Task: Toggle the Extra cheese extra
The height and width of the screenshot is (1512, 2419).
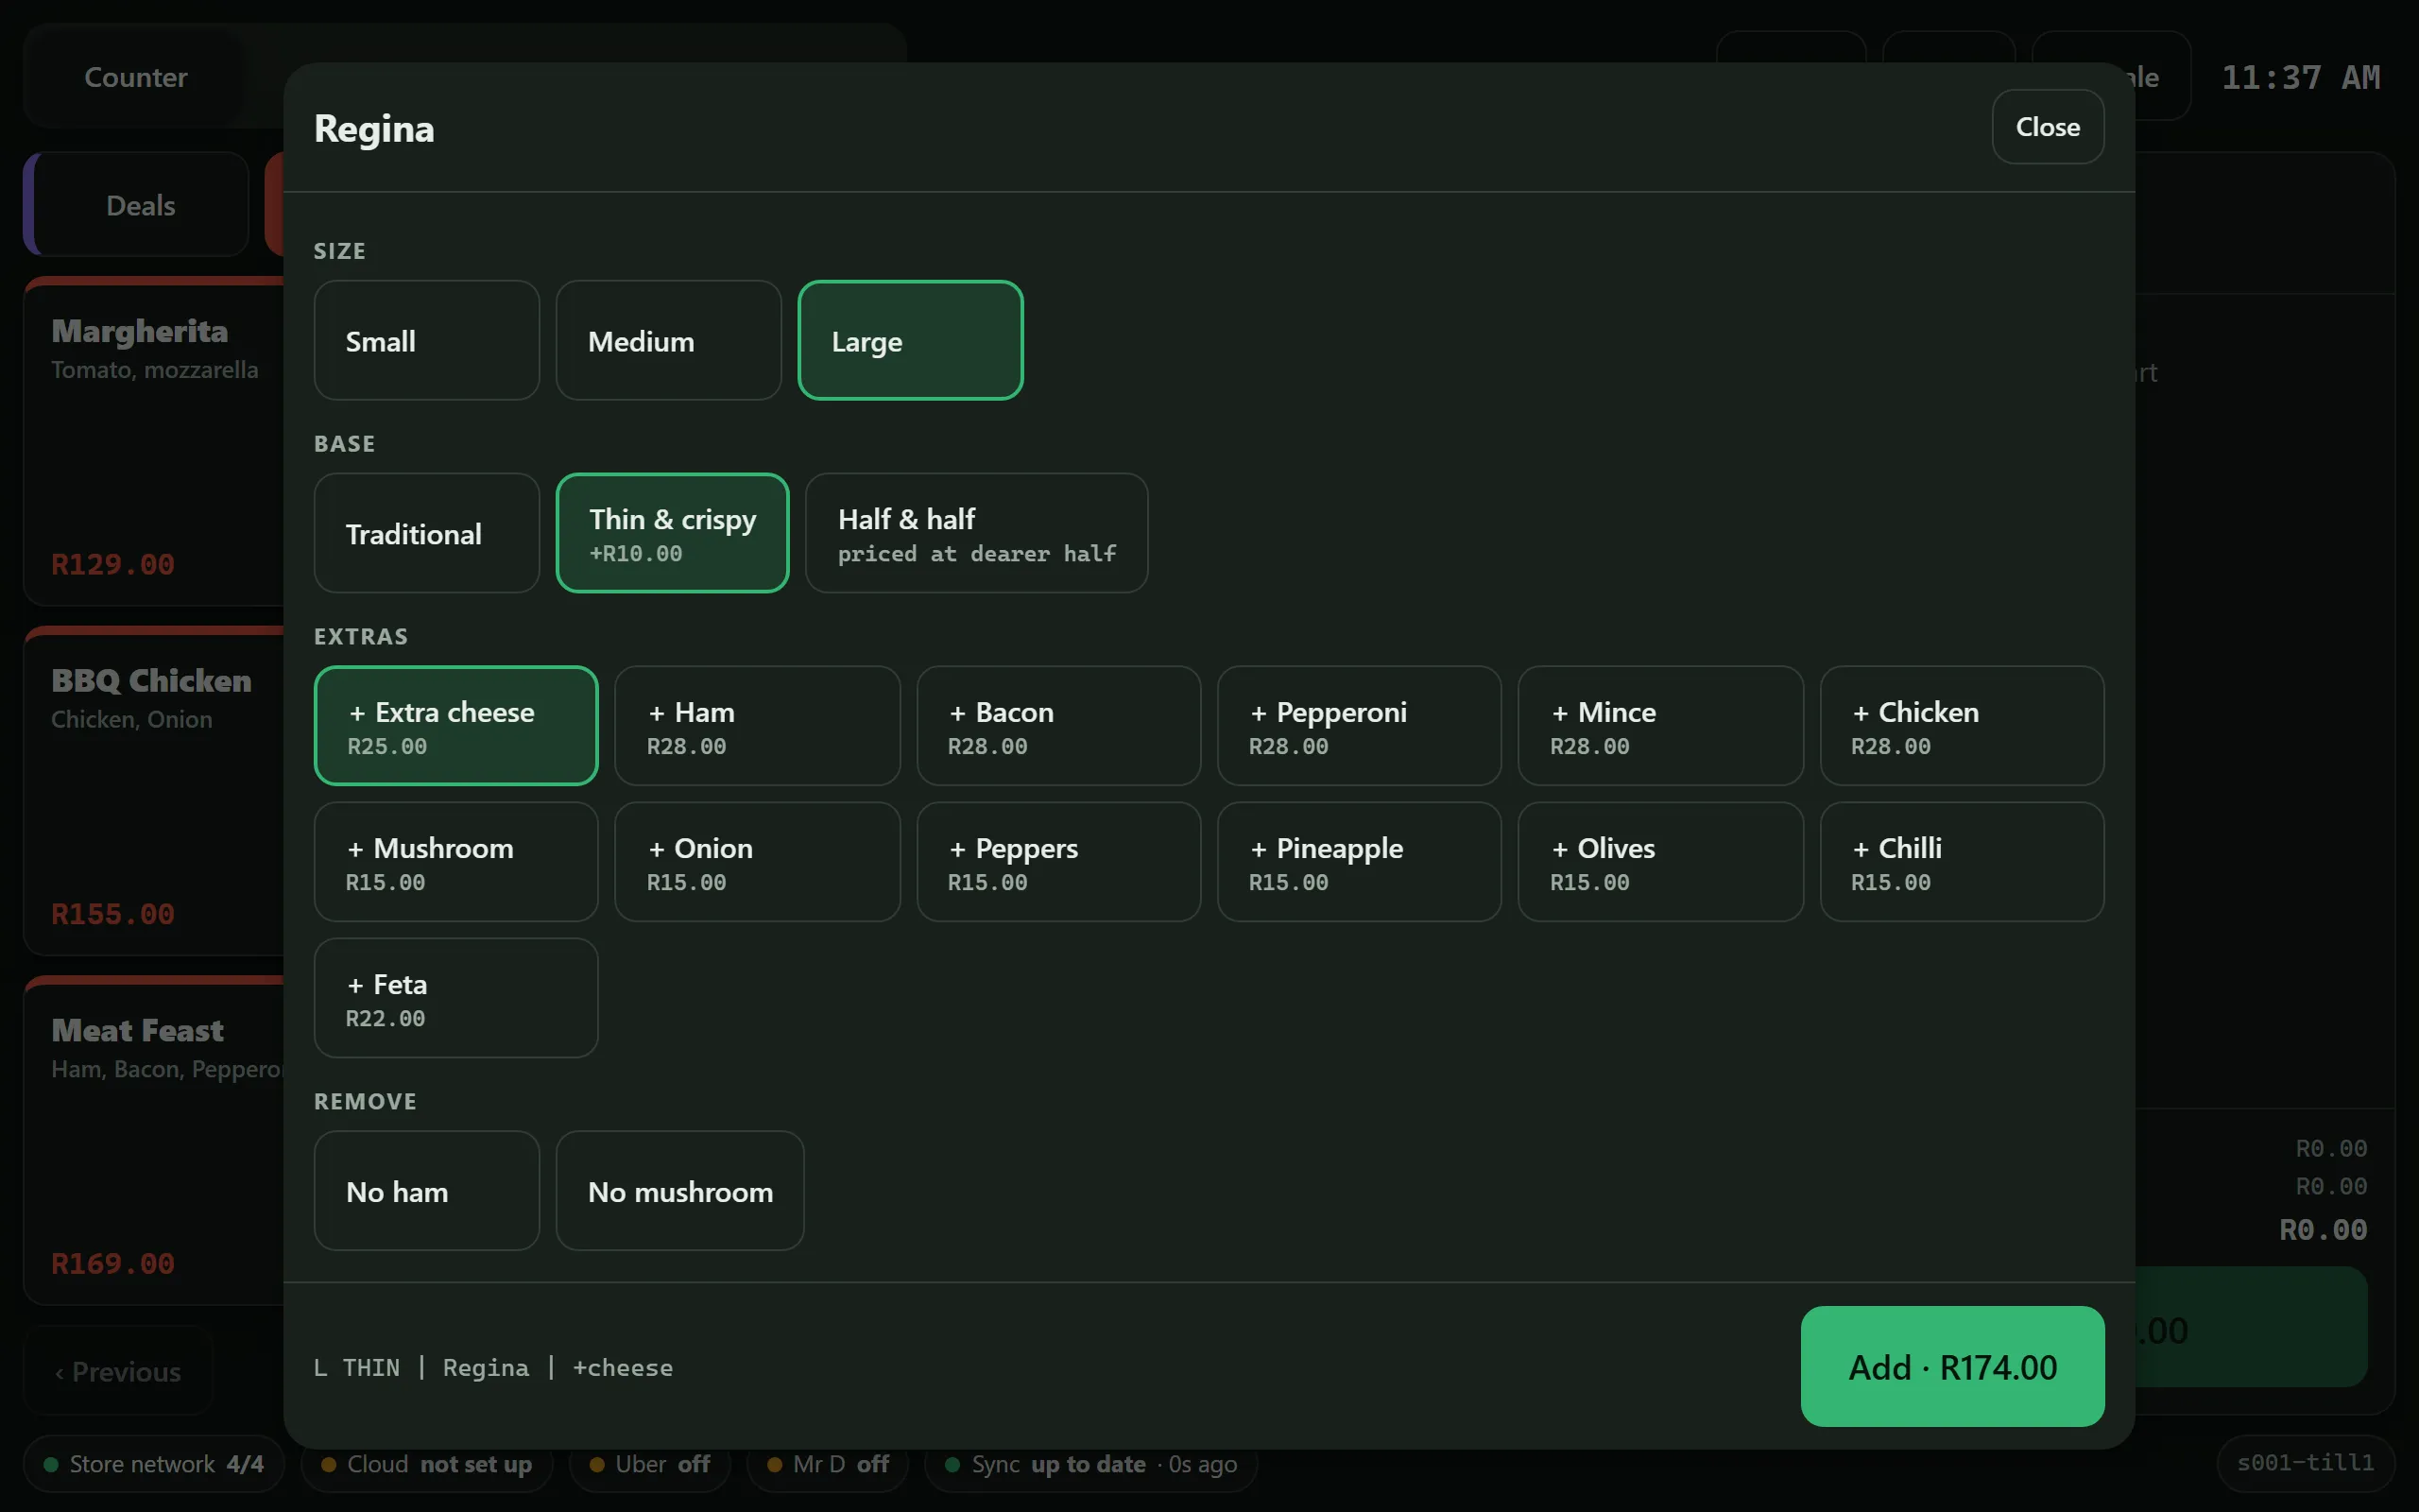Action: click(x=455, y=726)
